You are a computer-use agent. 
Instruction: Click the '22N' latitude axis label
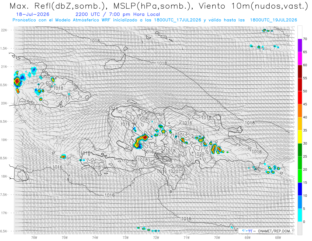tap(4, 30)
